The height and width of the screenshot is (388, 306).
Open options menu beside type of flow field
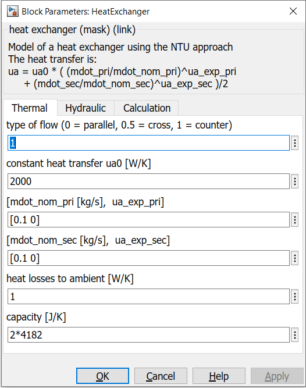coord(294,143)
